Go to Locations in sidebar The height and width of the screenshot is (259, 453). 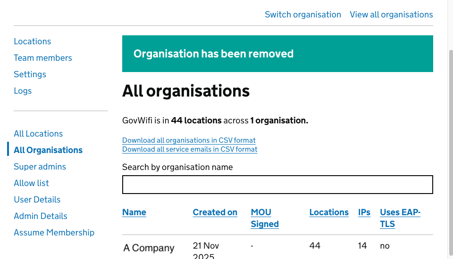(x=32, y=41)
